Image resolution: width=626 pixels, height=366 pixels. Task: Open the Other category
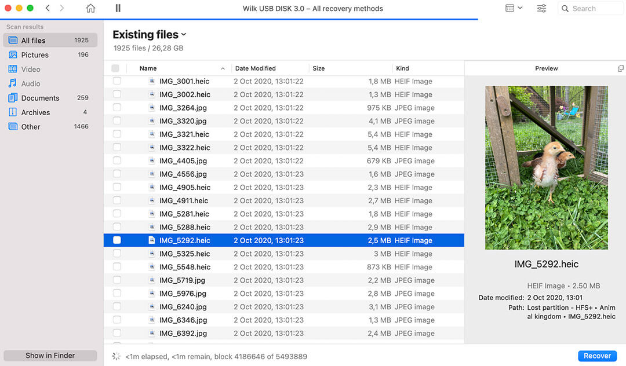point(50,126)
